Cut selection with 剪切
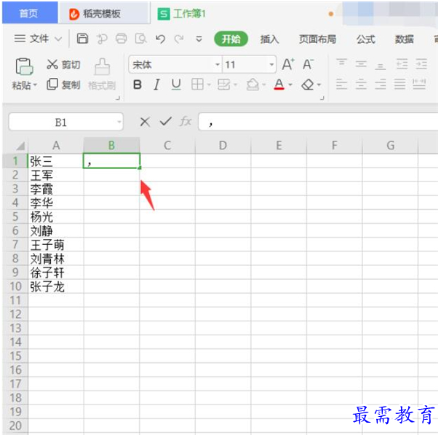This screenshot has height=438, width=441. click(63, 65)
